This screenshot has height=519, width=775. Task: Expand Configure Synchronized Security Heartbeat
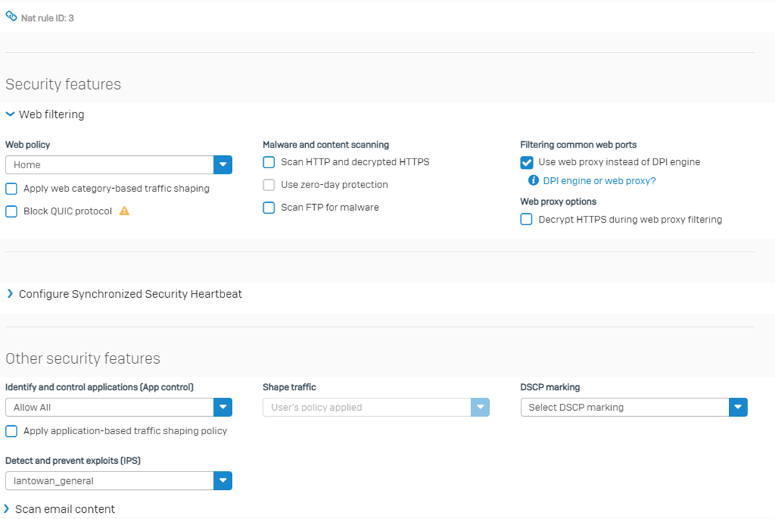click(10, 294)
